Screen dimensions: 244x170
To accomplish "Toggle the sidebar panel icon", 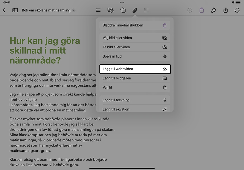I will pyautogui.click(x=15, y=10).
